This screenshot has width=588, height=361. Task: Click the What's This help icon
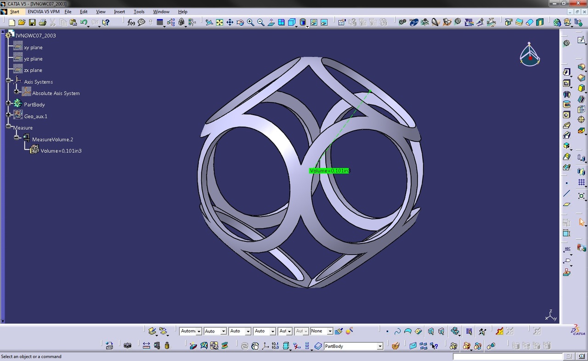[106, 22]
